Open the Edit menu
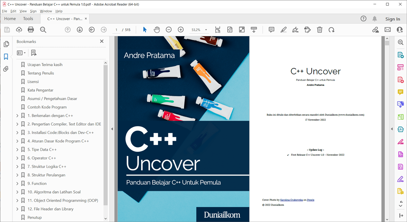The image size is (407, 222). tap(13, 11)
